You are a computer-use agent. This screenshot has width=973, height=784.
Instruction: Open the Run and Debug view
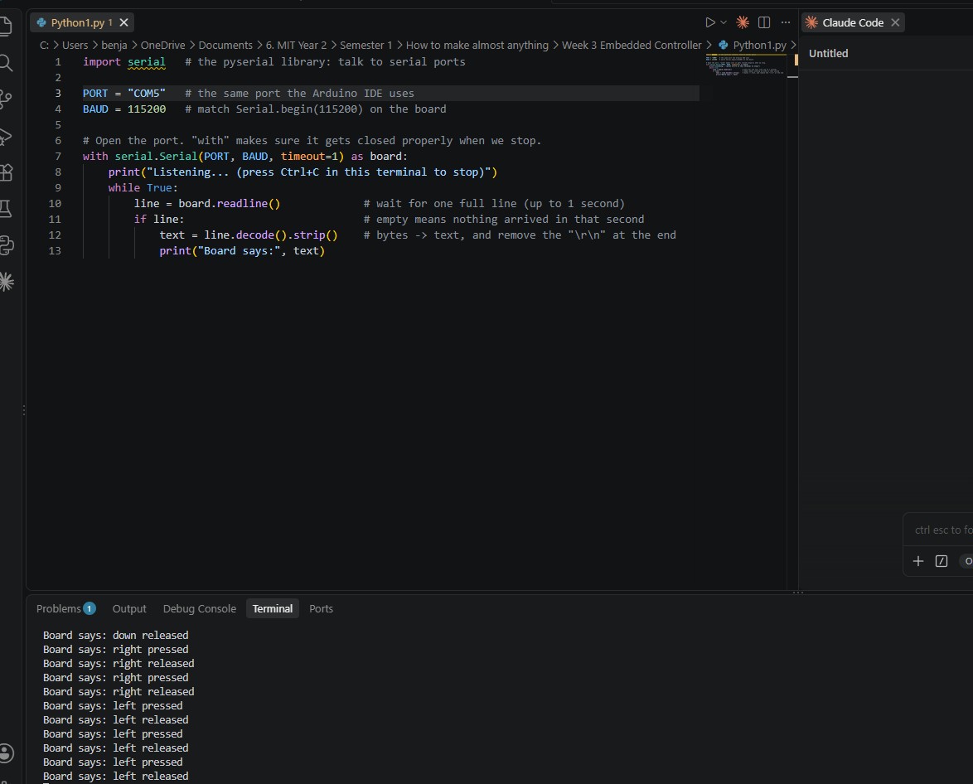point(5,136)
